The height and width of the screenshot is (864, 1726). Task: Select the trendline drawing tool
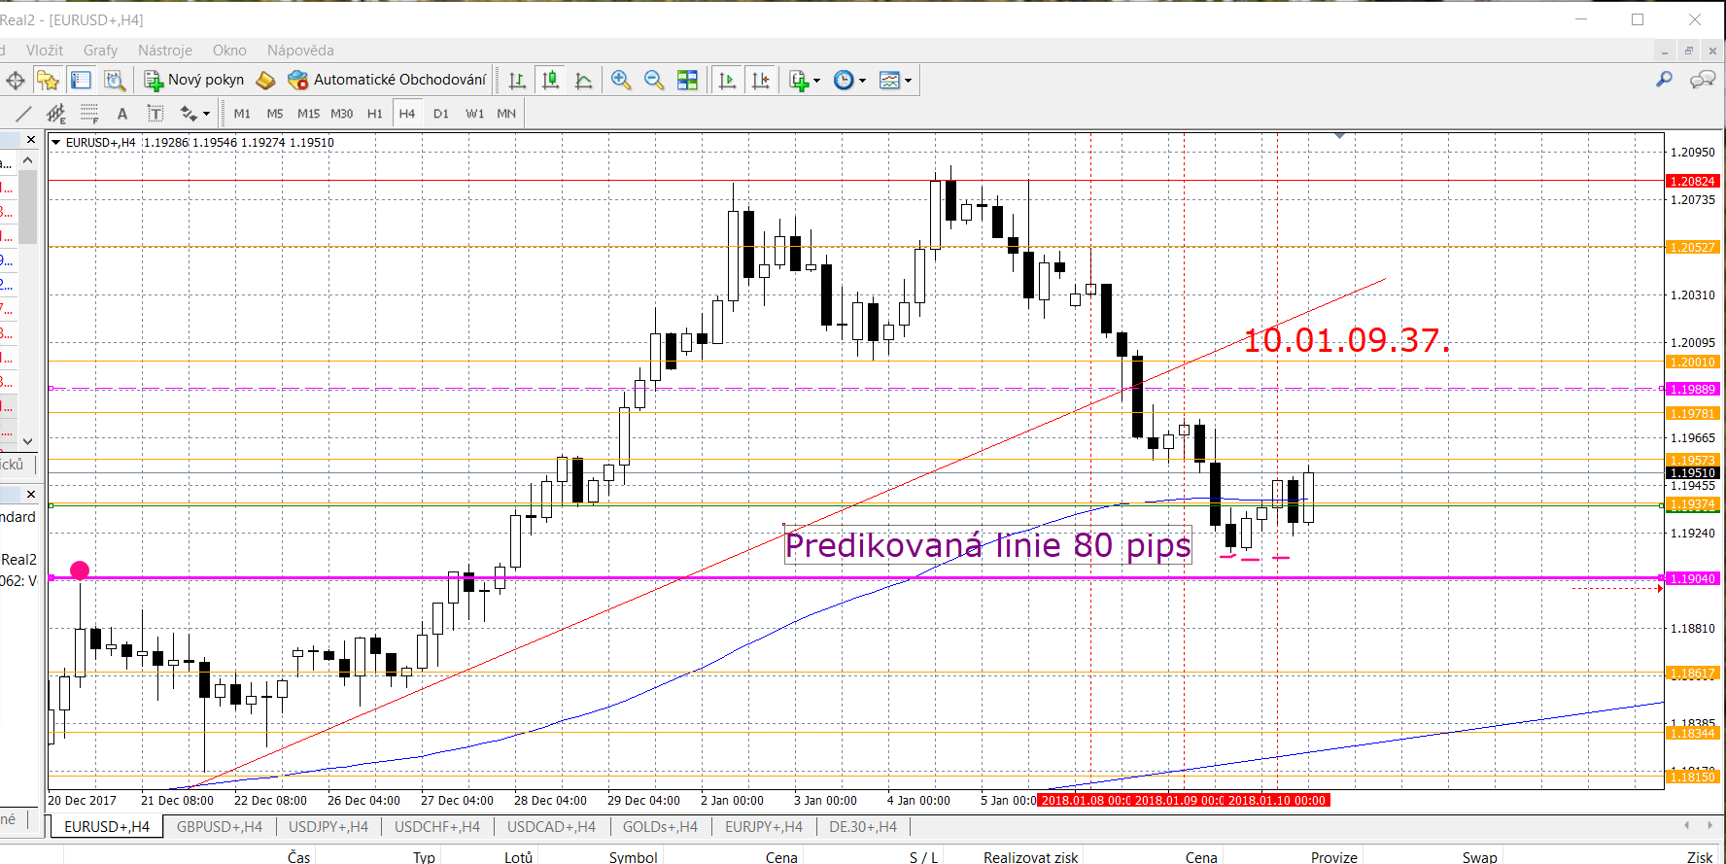(23, 114)
